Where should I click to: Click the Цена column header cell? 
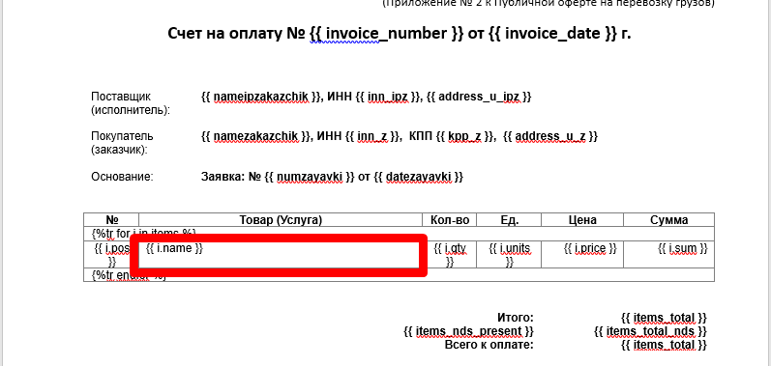pyautogui.click(x=582, y=220)
